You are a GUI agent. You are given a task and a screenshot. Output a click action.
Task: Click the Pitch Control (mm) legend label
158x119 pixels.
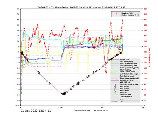pos(127,72)
